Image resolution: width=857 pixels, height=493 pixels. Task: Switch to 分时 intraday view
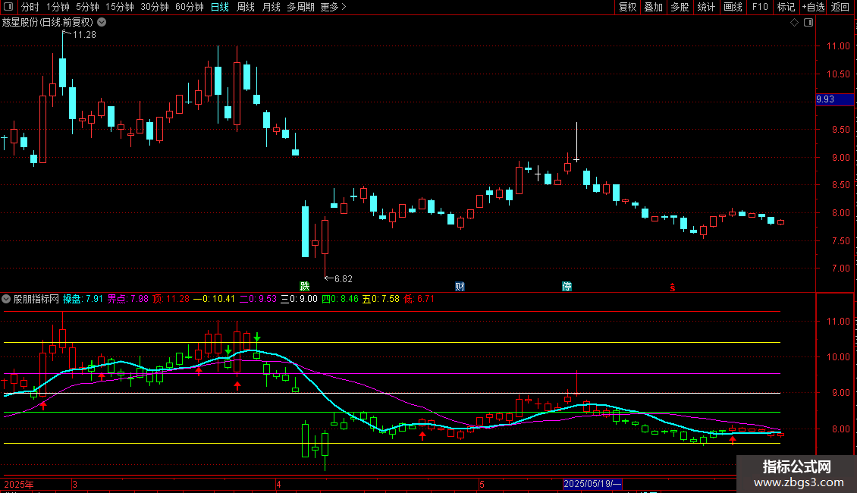tap(30, 7)
